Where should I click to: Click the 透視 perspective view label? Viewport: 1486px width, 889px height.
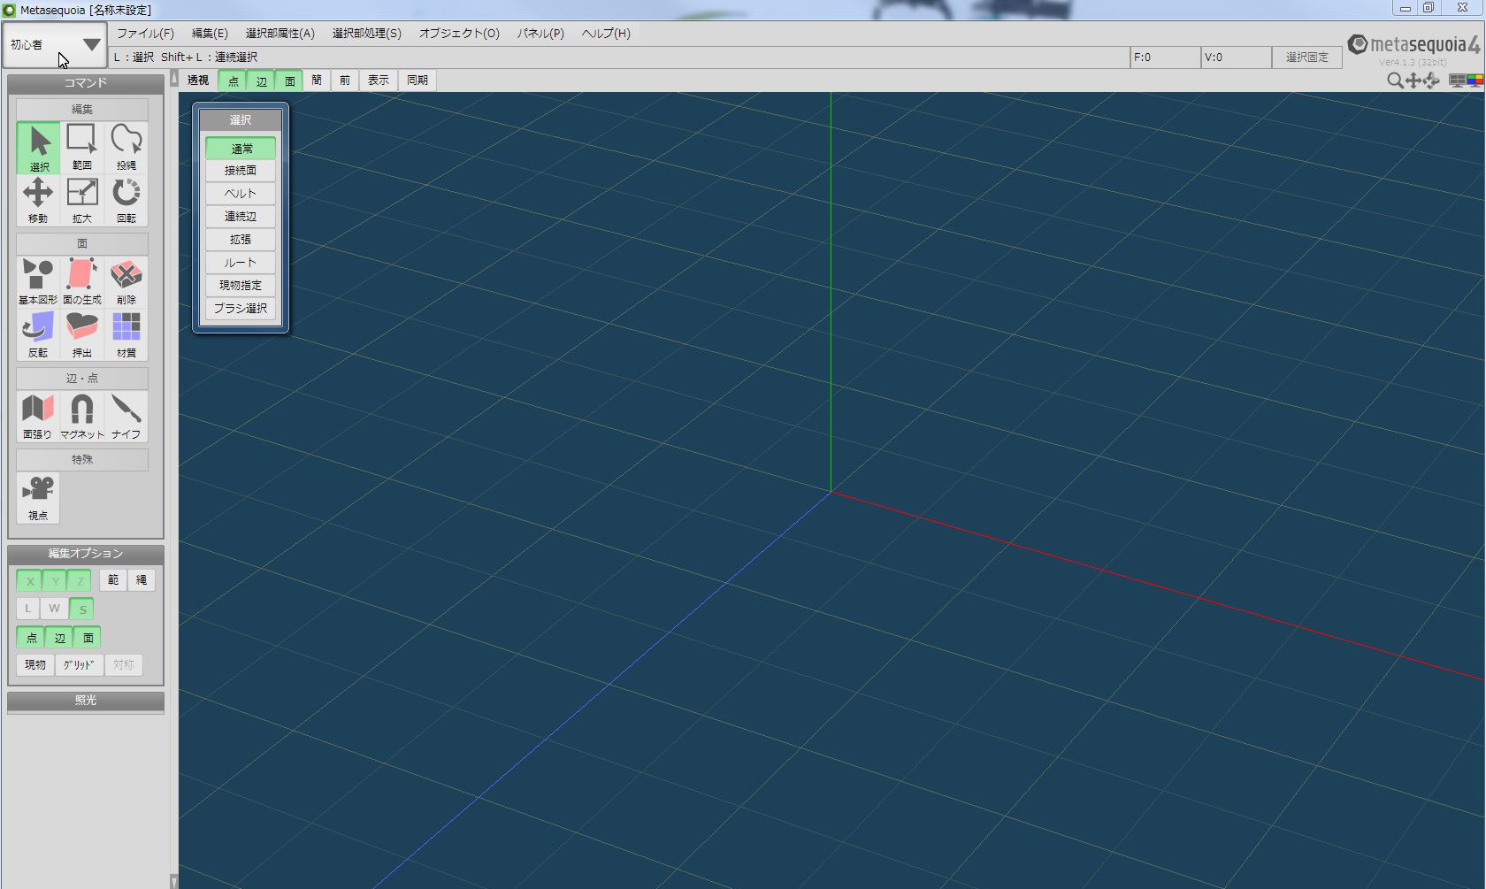[198, 80]
